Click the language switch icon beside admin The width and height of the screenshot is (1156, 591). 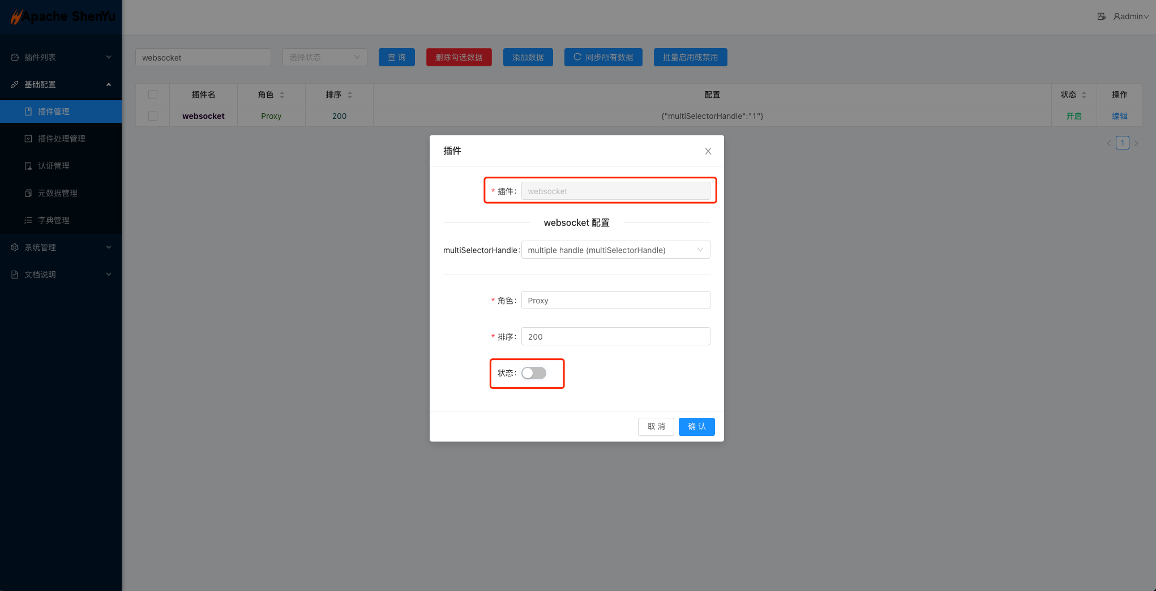(1101, 16)
